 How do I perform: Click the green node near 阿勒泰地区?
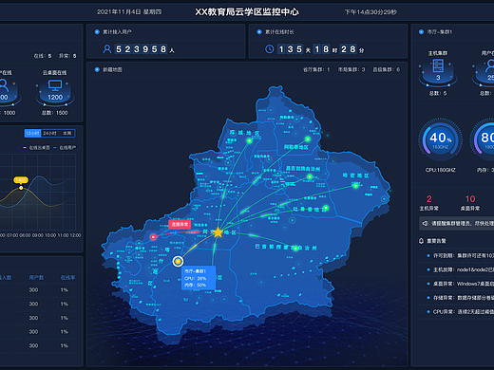tap(308, 139)
